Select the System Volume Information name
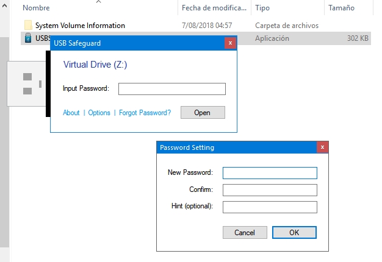This screenshot has width=382, height=262. (x=80, y=26)
